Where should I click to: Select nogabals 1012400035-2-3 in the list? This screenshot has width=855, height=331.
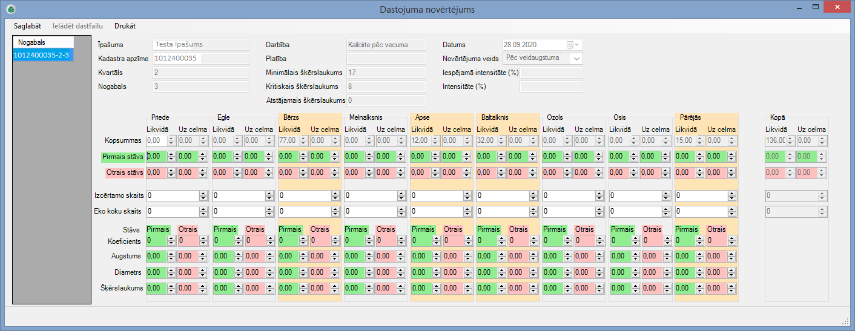(41, 55)
